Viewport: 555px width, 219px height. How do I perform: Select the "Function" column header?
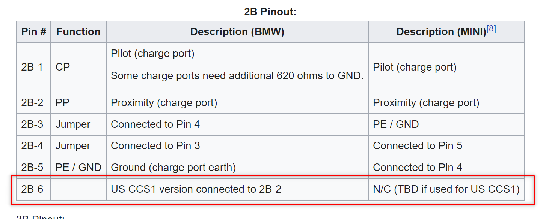tap(78, 32)
